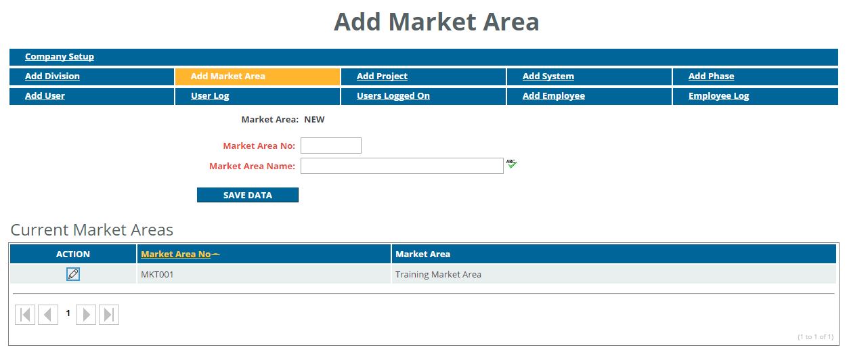Screen dimensions: 849x356
Task: Go to next page of results
Action: (x=86, y=315)
